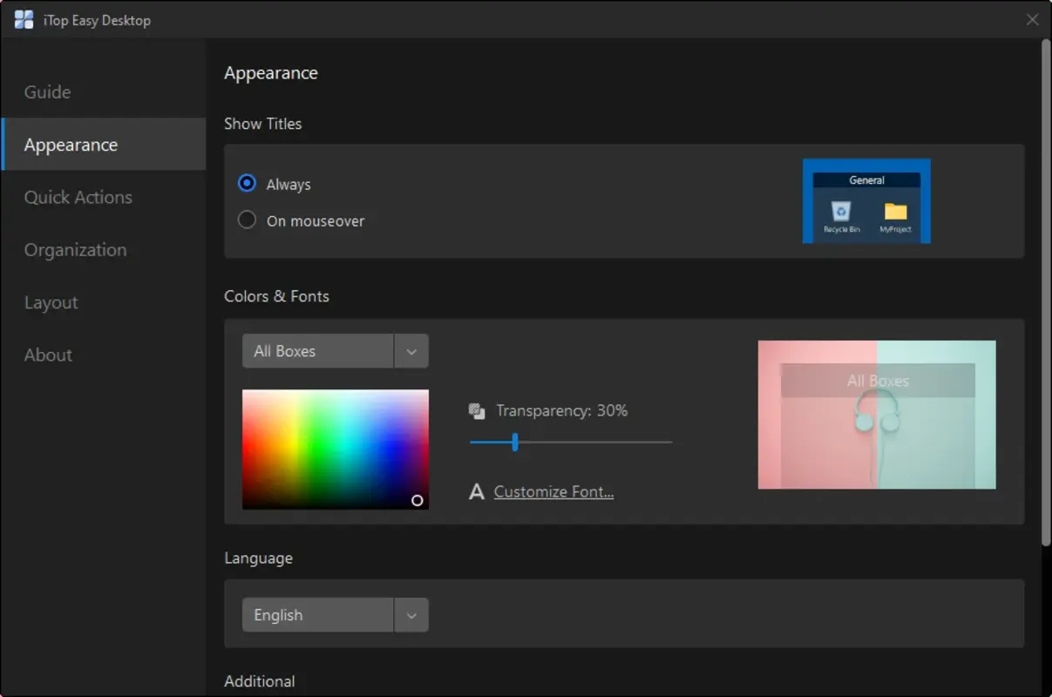Click the Recycle Bin icon in the preview
The width and height of the screenshot is (1052, 697).
click(x=839, y=212)
